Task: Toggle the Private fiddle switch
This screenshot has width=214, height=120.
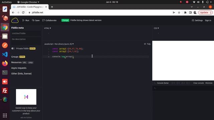Action: click(13, 48)
